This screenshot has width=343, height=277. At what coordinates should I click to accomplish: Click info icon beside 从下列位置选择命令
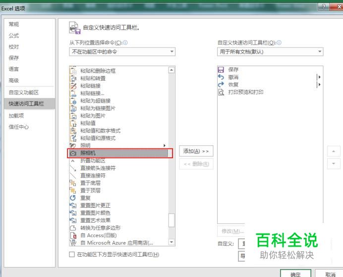(125, 43)
